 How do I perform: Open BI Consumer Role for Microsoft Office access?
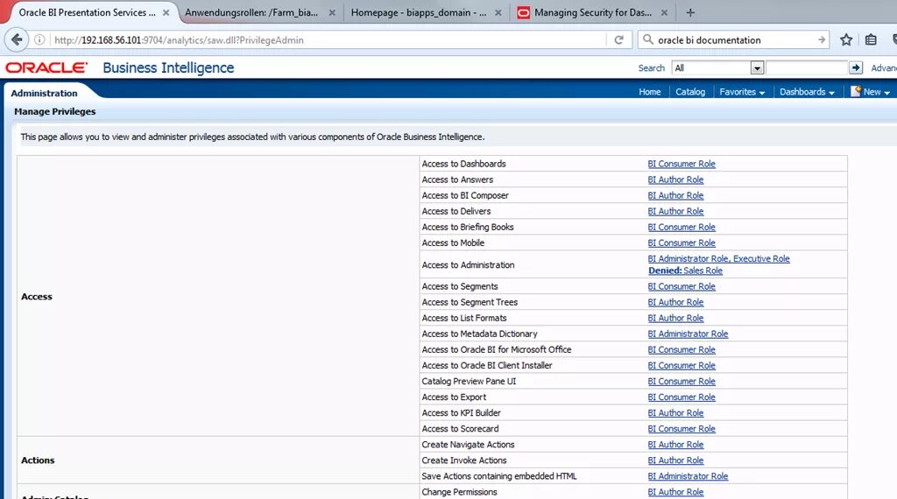click(x=682, y=350)
